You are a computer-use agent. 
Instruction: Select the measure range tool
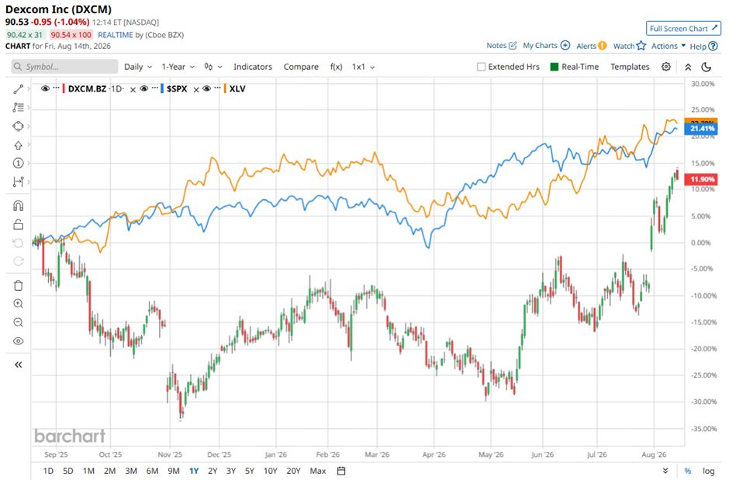[x=18, y=181]
